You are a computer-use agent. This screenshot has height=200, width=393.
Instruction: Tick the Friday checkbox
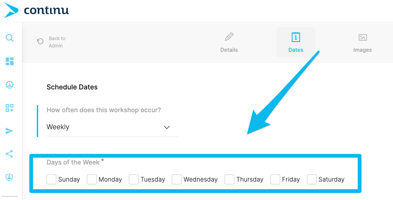[x=275, y=179]
